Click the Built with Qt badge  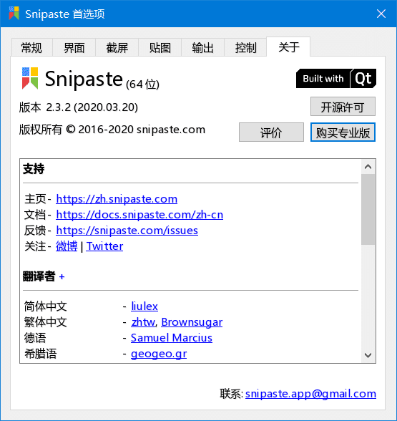(x=336, y=79)
